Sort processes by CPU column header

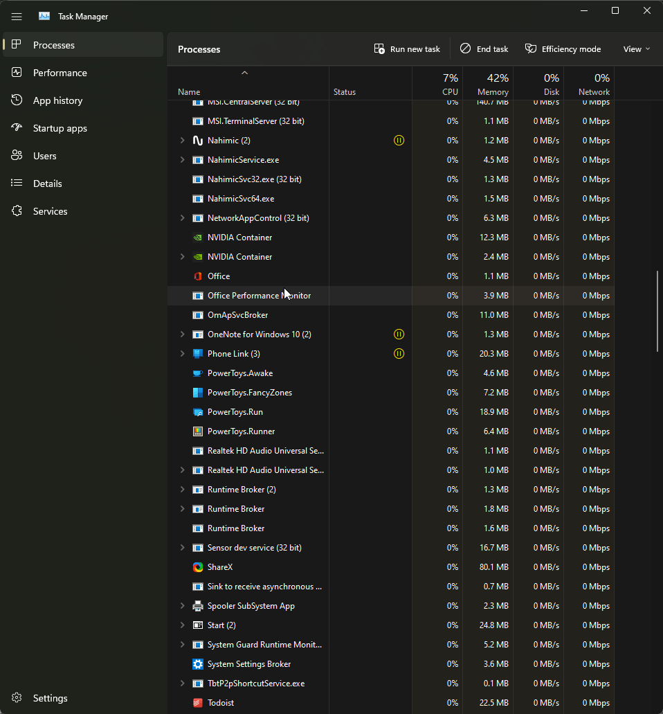coord(438,84)
